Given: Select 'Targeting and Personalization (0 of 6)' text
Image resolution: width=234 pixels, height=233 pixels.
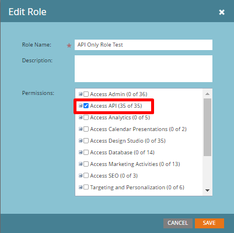Looking at the screenshot, I should pos(137,188).
